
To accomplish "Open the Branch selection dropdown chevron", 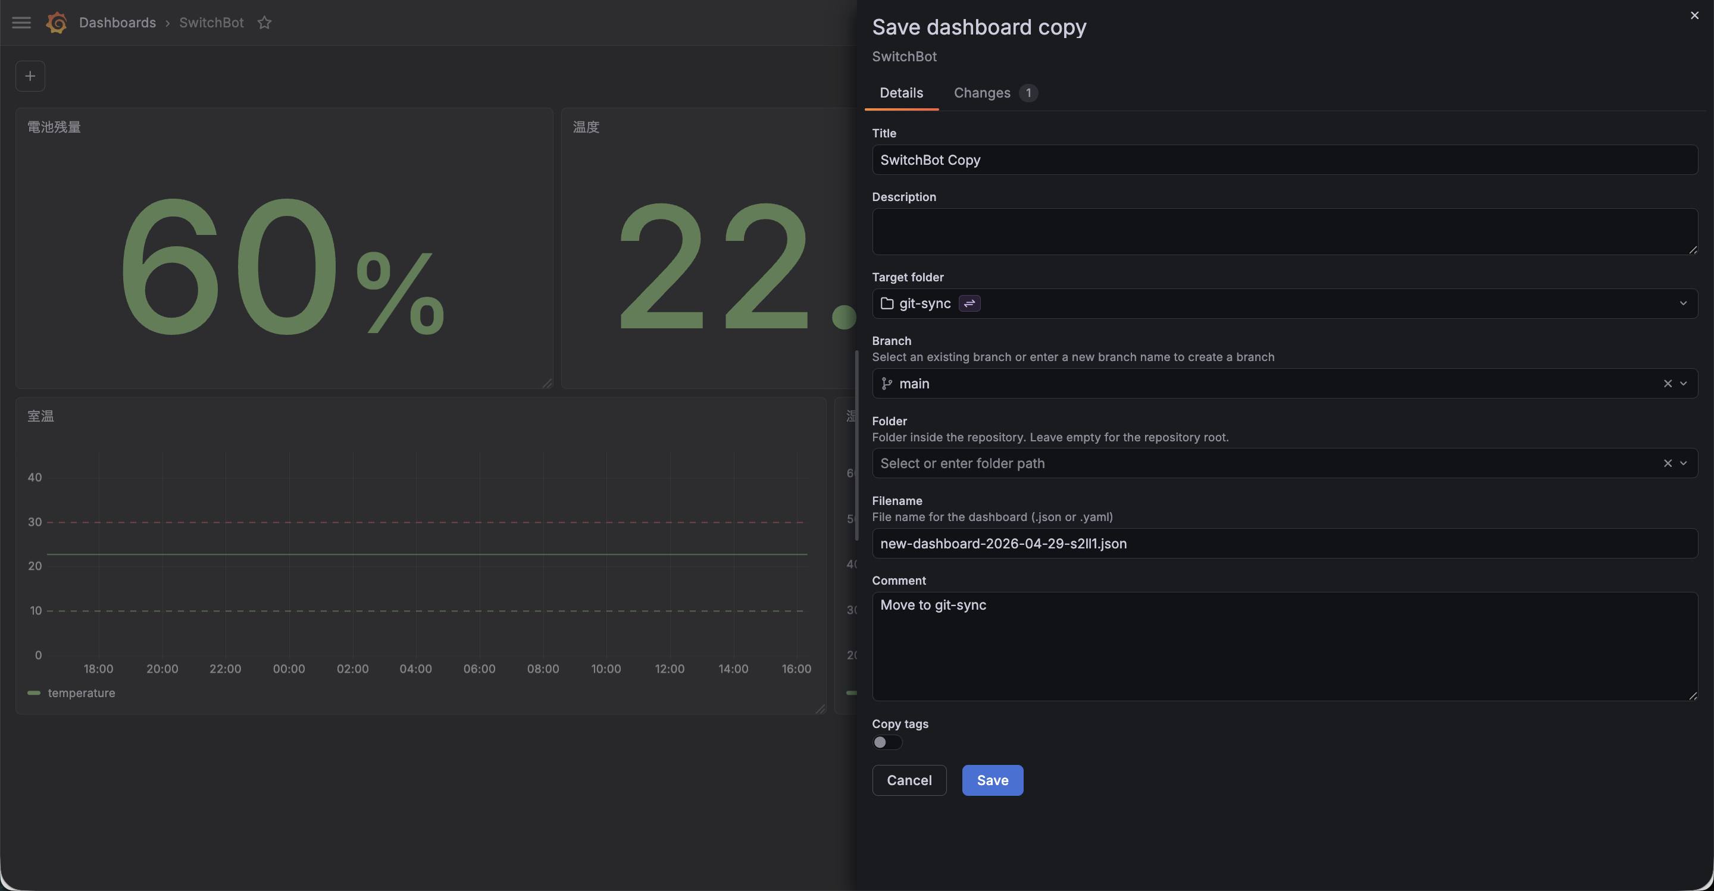I will click(x=1684, y=384).
